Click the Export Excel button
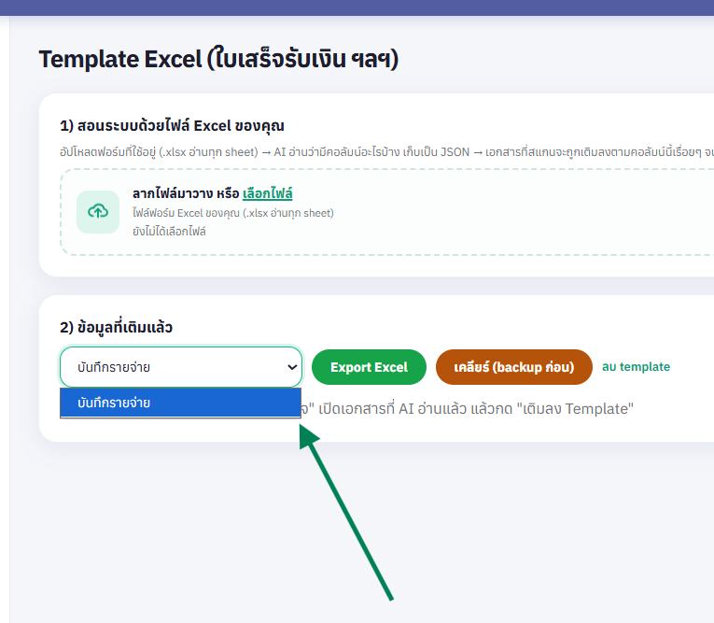The image size is (714, 623). (x=369, y=367)
